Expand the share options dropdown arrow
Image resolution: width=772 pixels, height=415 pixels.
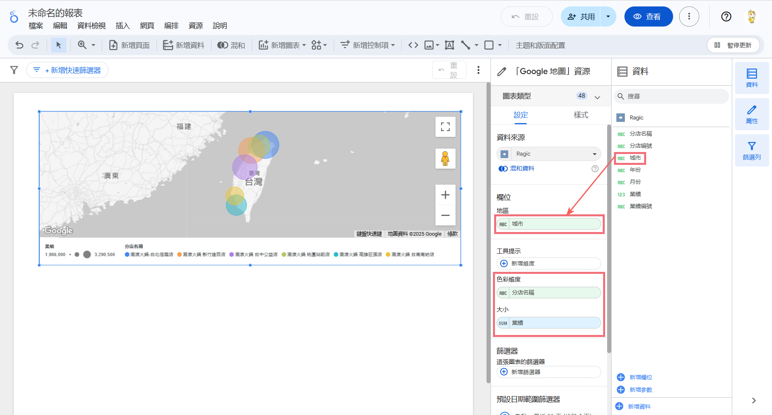(608, 16)
